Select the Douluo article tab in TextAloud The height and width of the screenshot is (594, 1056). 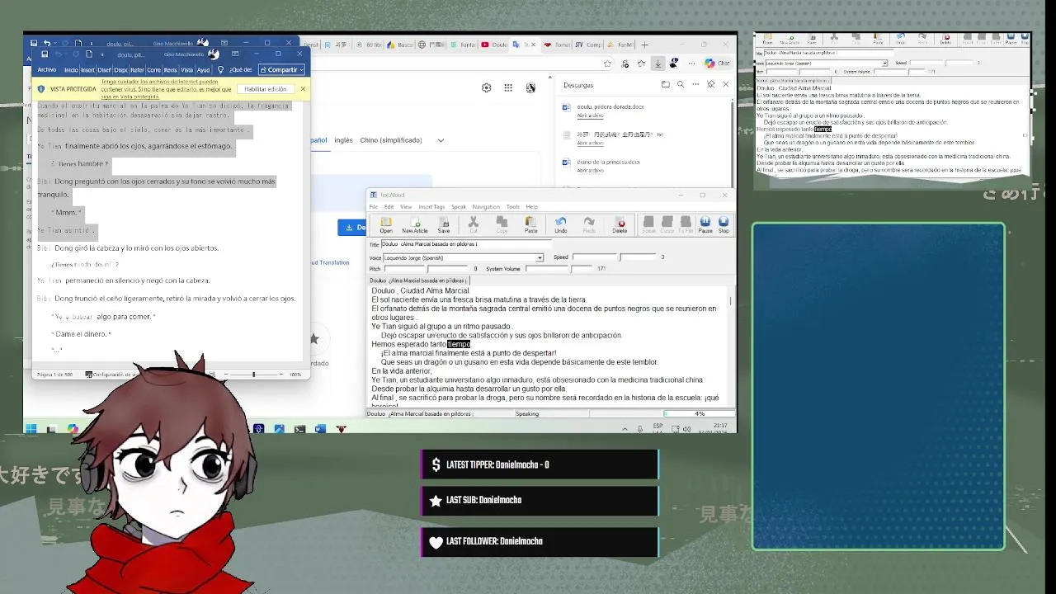pos(417,280)
